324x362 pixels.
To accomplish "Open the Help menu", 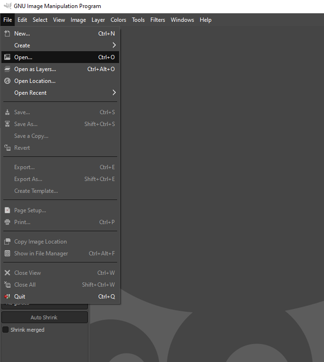I will coord(205,20).
